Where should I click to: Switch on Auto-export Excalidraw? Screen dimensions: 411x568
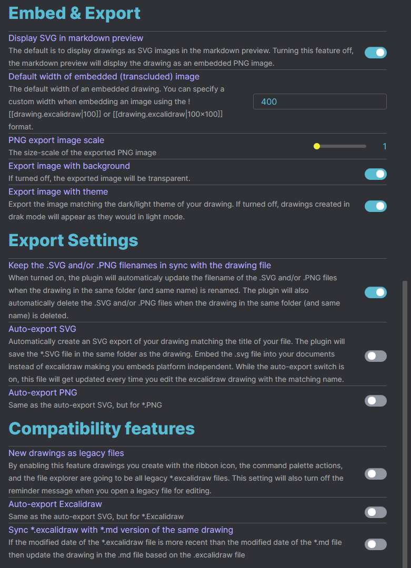(375, 512)
